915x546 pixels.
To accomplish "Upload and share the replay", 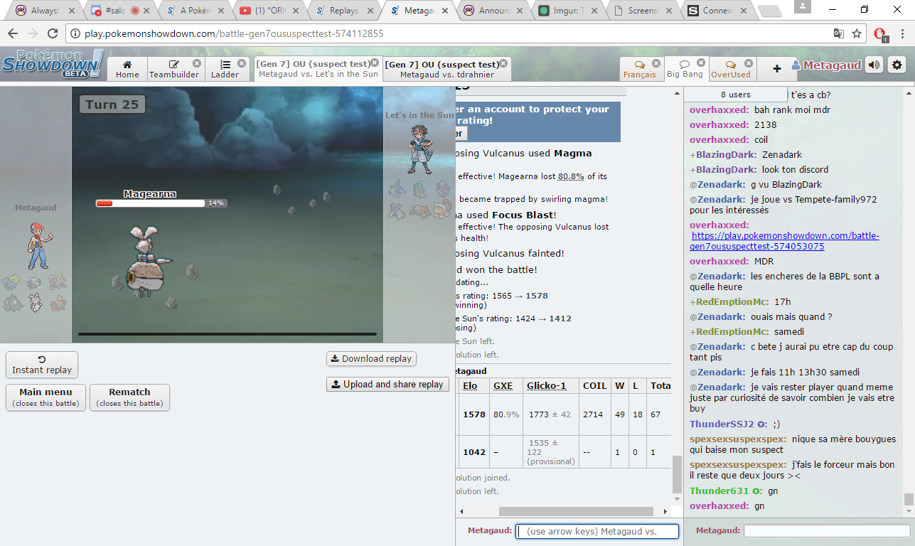I will point(387,385).
